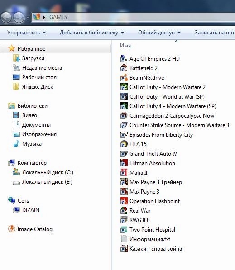Select the Battlefield 2 shortcut icon
Screen dimensions: 235x270
point(124,68)
